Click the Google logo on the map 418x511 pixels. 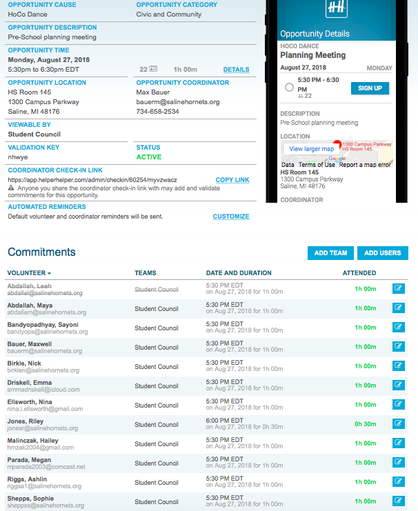click(337, 158)
